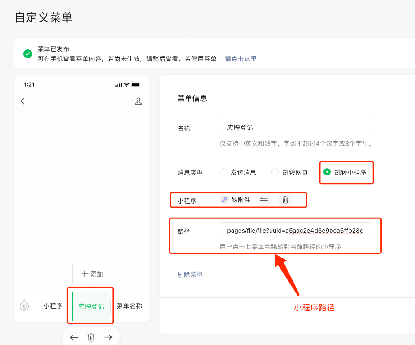Select the 跳转小程序 radio option
The width and height of the screenshot is (415, 345).
coord(327,172)
